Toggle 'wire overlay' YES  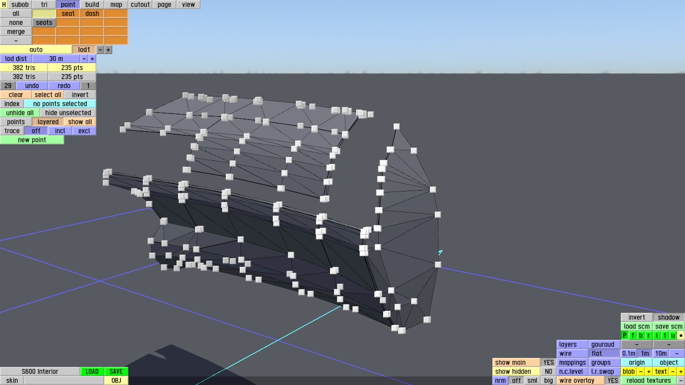[613, 380]
